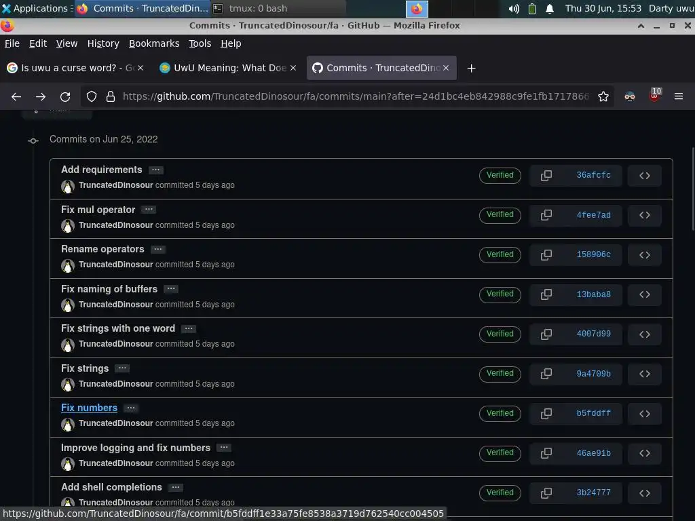The width and height of the screenshot is (695, 521).
Task: Expand description of Improve logging and fix numbers
Action: point(224,448)
